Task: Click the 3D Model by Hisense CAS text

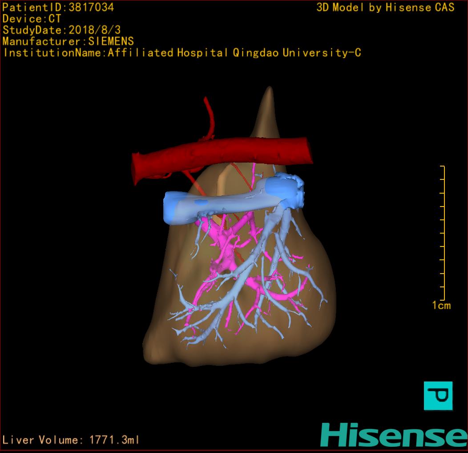Action: click(385, 7)
